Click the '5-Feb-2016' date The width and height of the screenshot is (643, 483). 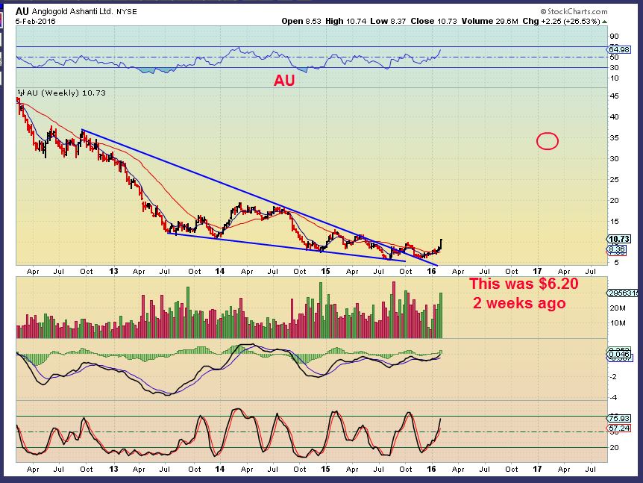[35, 22]
